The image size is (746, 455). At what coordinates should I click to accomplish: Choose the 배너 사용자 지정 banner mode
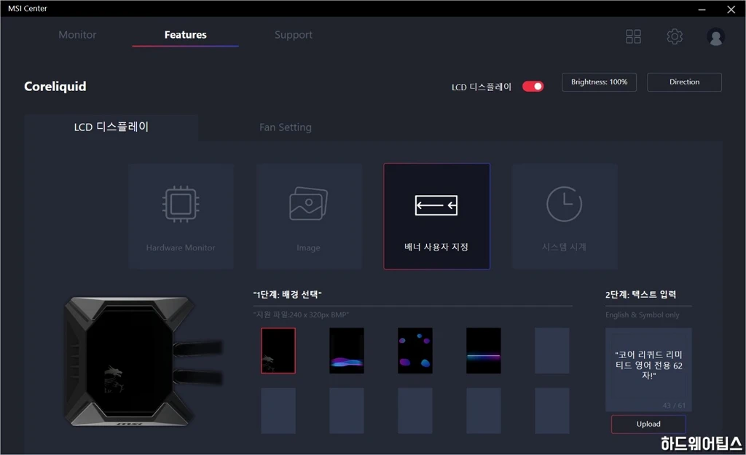pyautogui.click(x=437, y=216)
